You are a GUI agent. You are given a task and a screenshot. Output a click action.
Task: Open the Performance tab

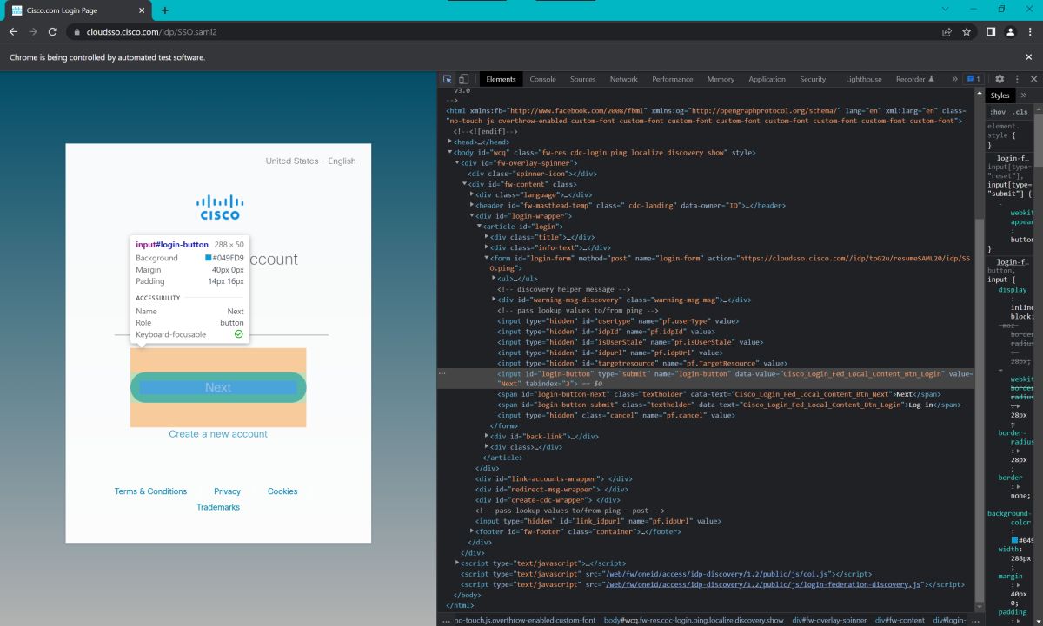[x=673, y=79]
